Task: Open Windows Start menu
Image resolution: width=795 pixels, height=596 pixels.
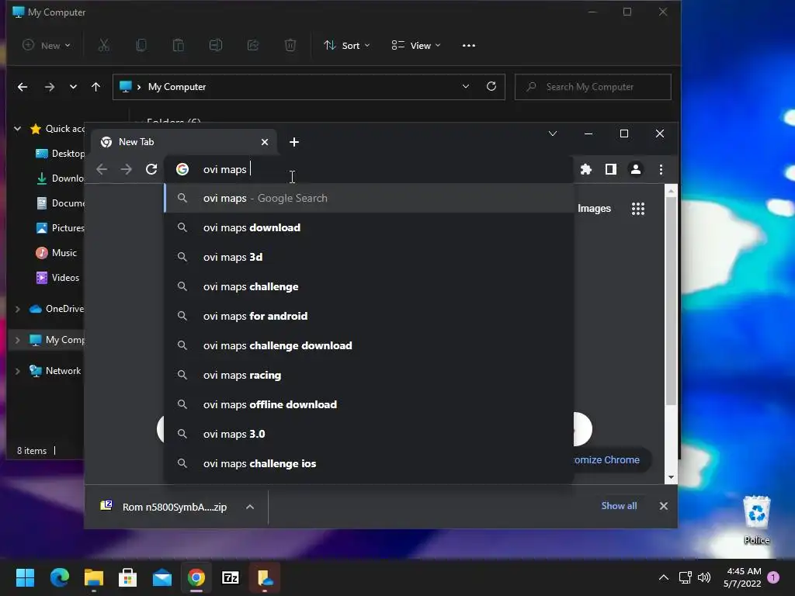Action: point(25,577)
